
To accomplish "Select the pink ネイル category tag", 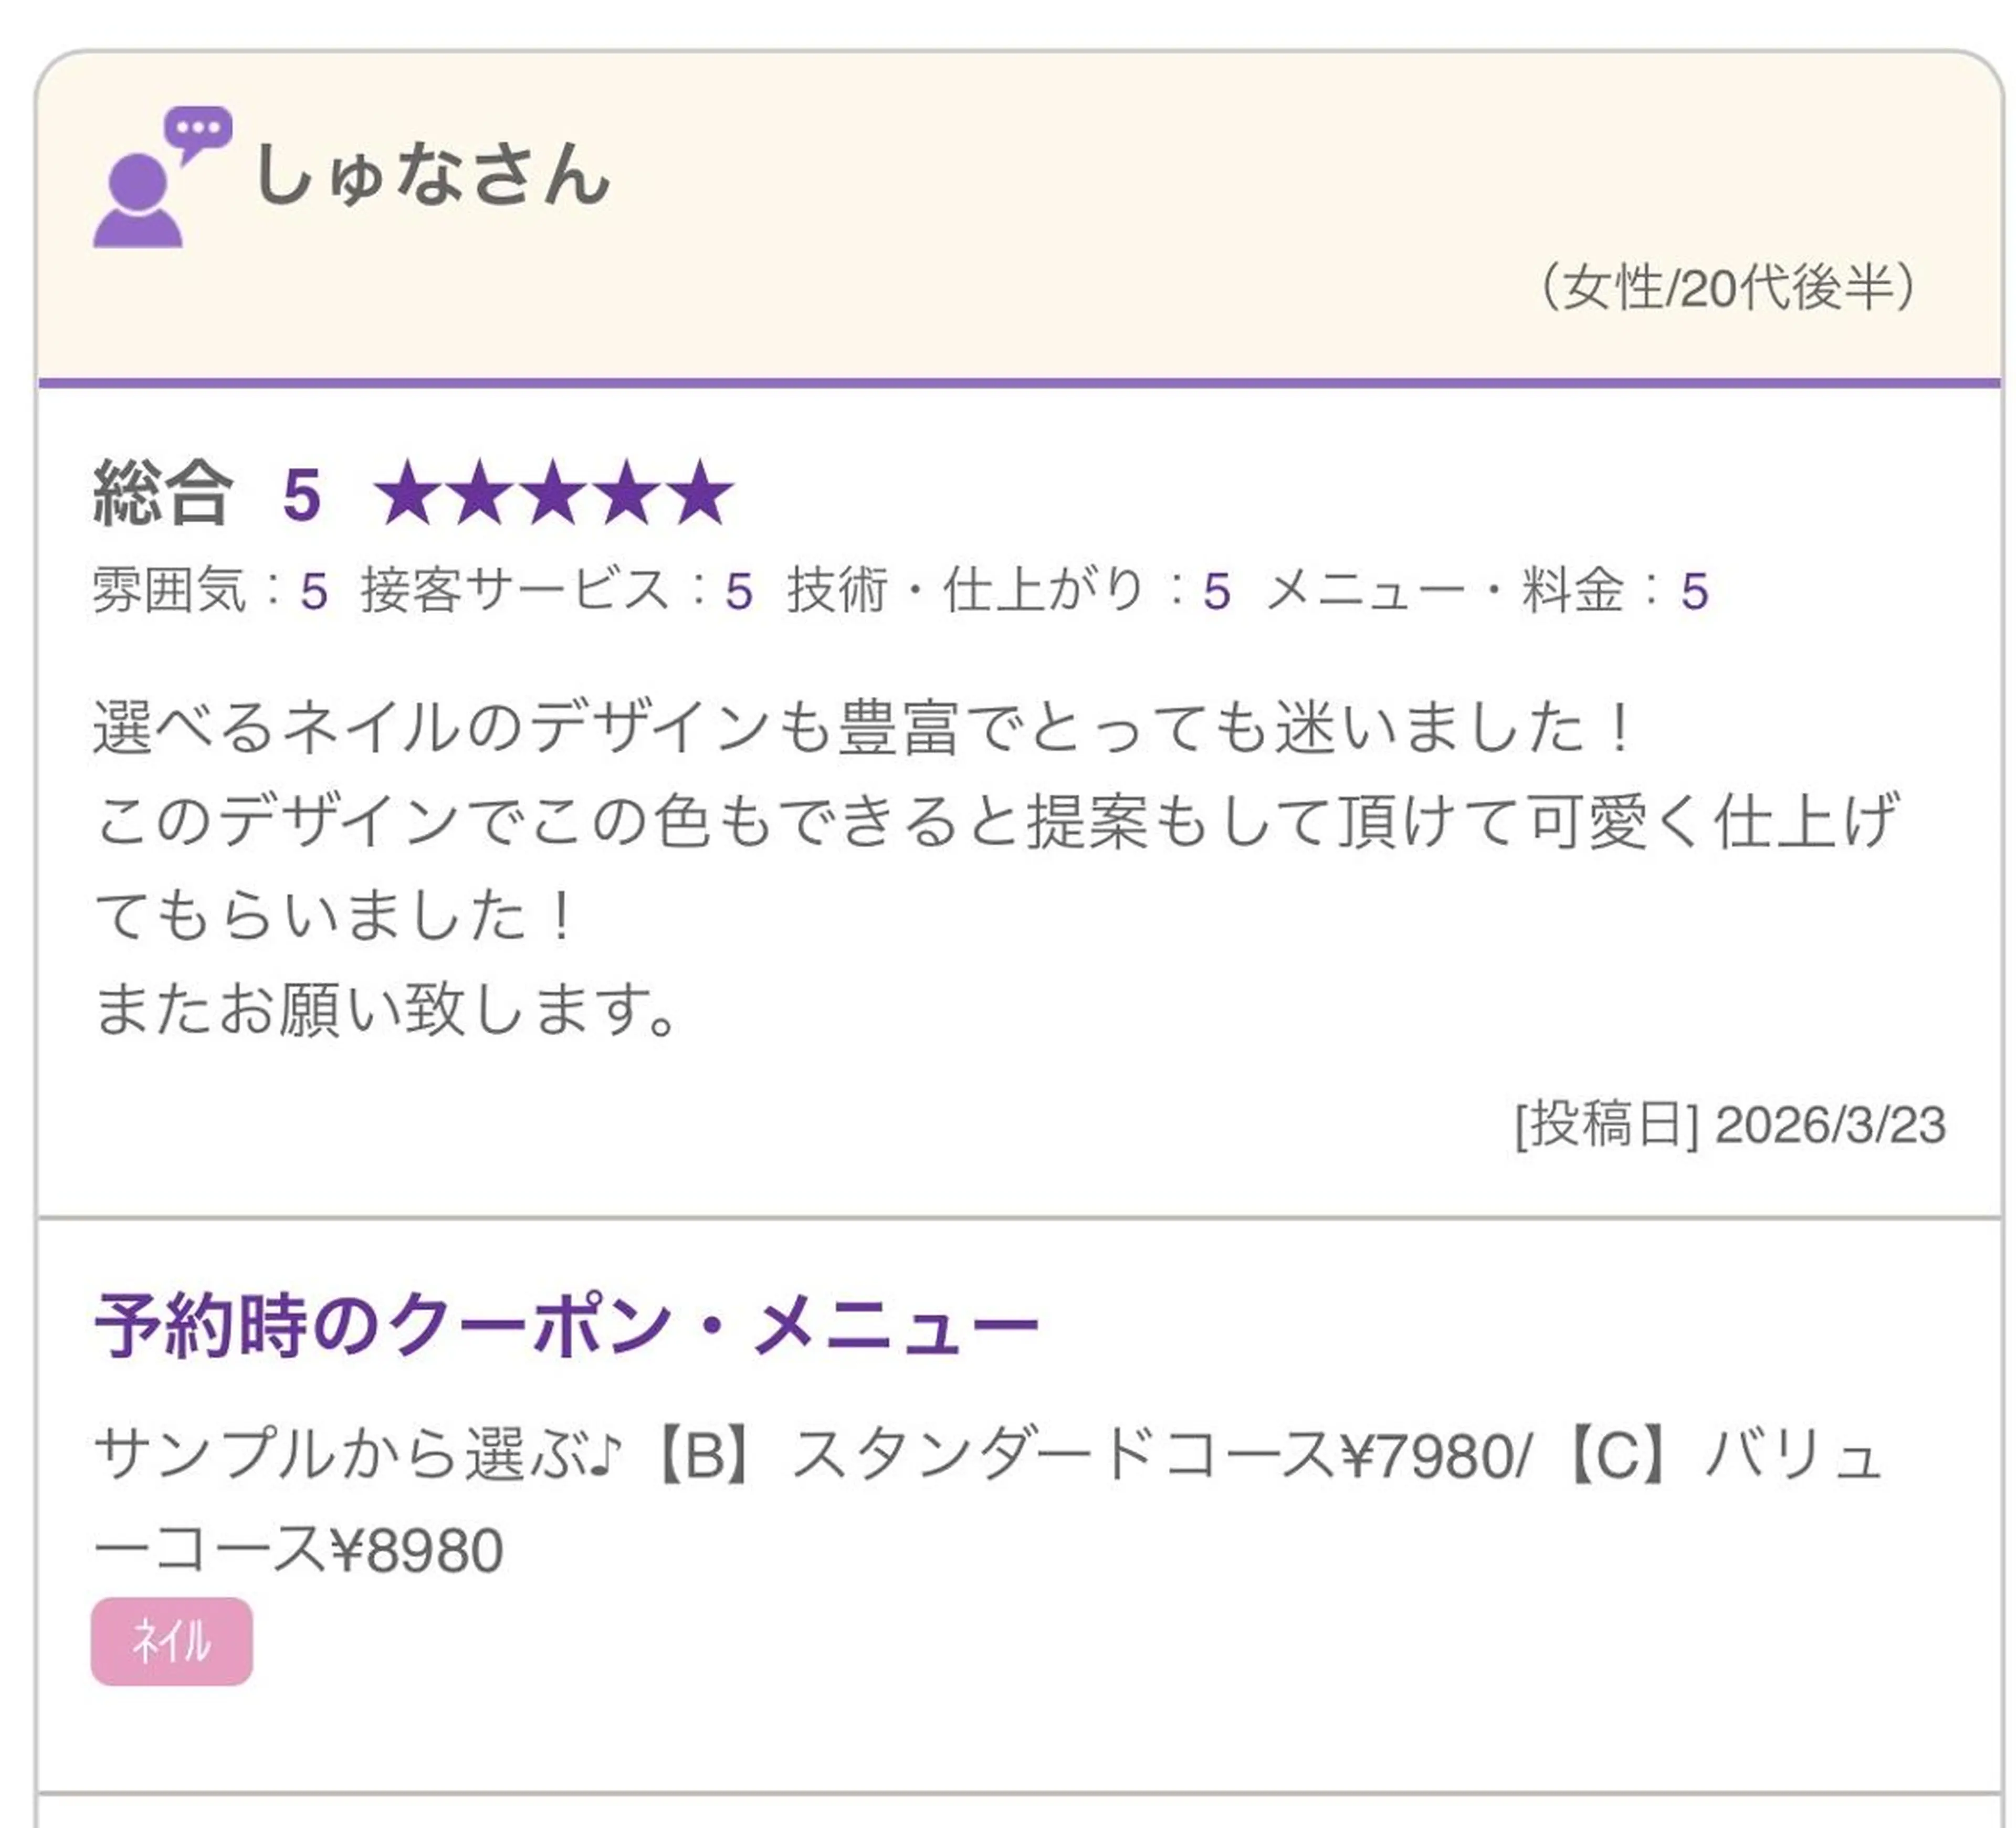I will coord(171,1642).
